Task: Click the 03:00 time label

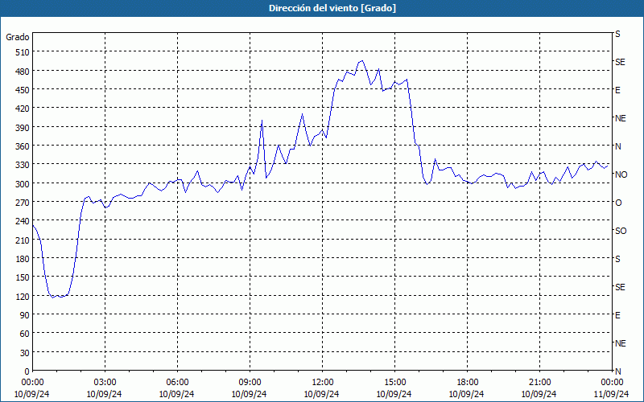Action: (x=105, y=383)
